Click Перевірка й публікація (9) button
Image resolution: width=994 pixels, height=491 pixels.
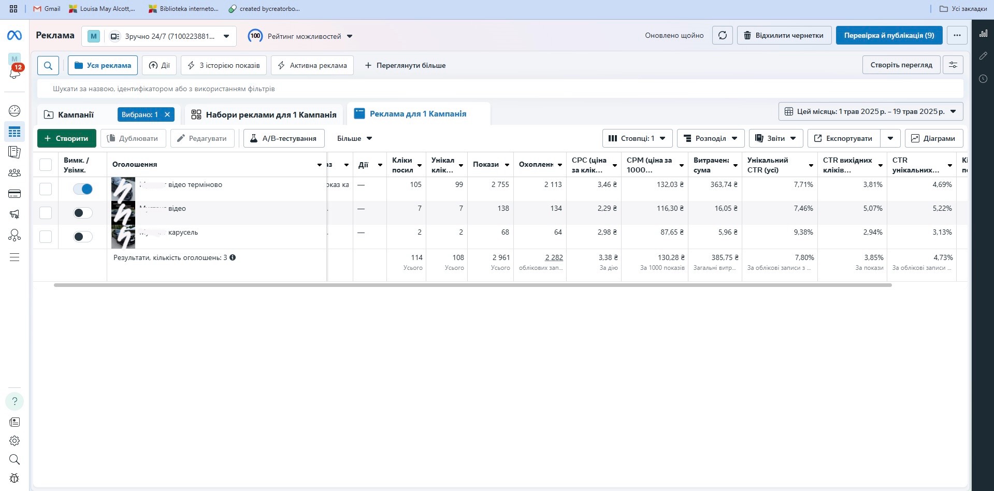(x=889, y=35)
